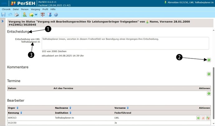Click the printer icon
Viewport: 215px width, 126px height.
17,15
